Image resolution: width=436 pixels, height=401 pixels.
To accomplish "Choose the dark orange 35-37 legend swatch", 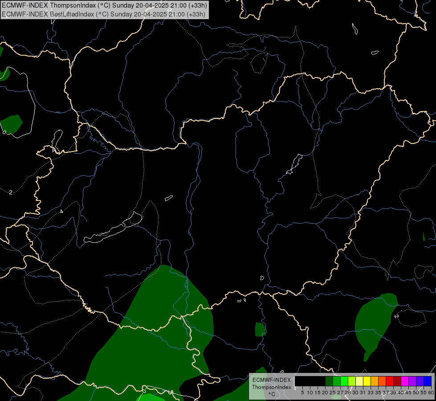I will [382, 381].
